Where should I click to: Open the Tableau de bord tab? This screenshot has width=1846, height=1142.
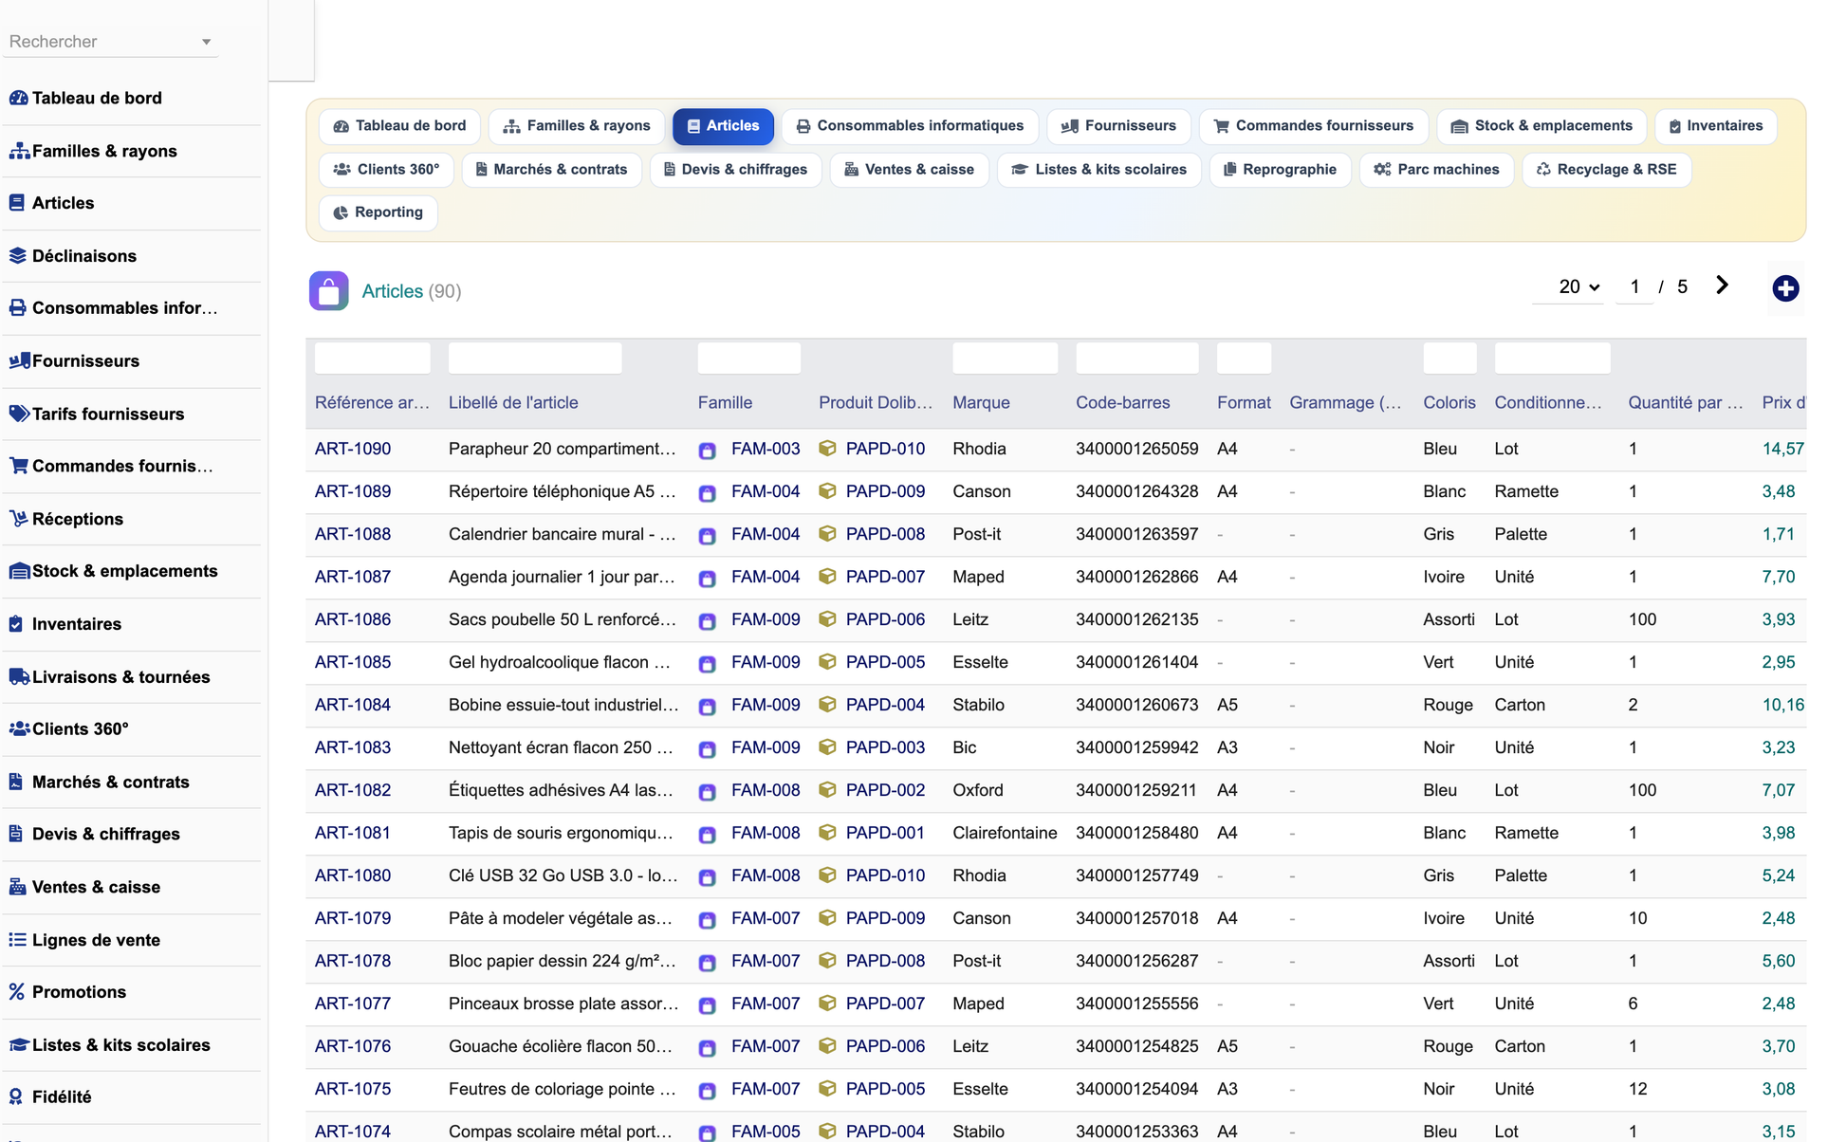[x=399, y=126]
